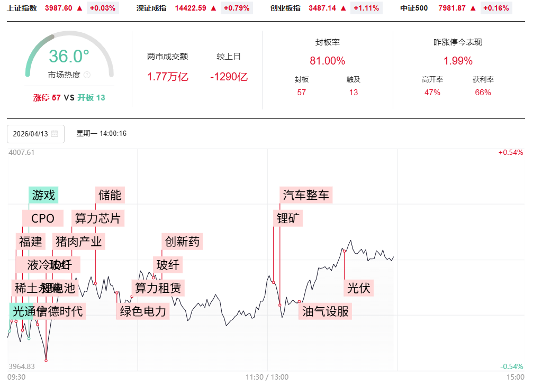This screenshot has width=533, height=387.
Task: Open the 深证成指 index quote
Action: pos(194,8)
